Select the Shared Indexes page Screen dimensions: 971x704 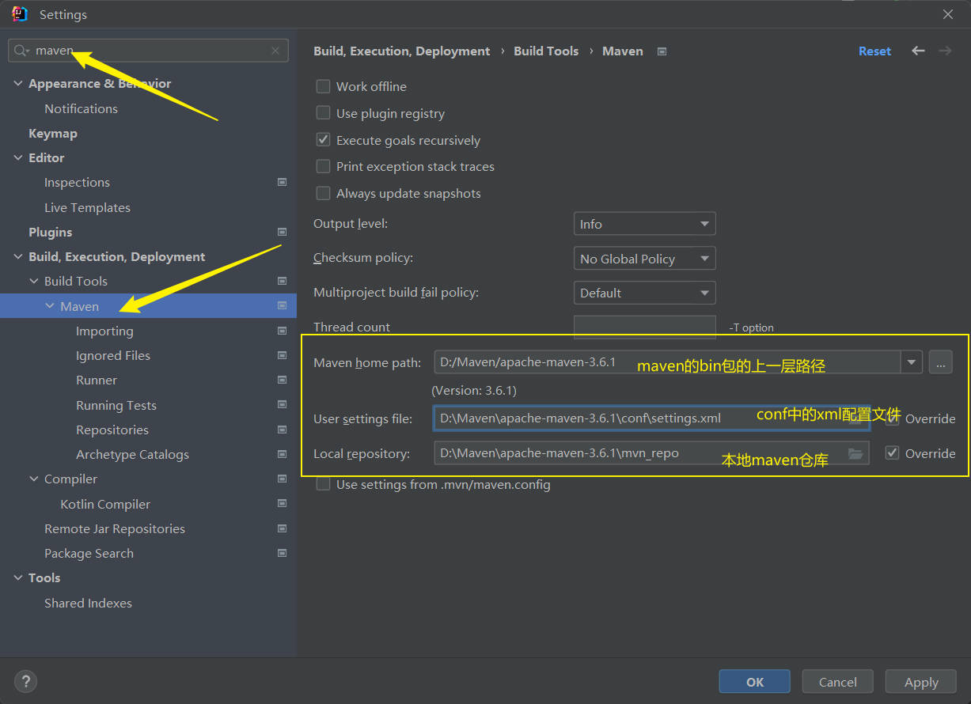pos(88,603)
